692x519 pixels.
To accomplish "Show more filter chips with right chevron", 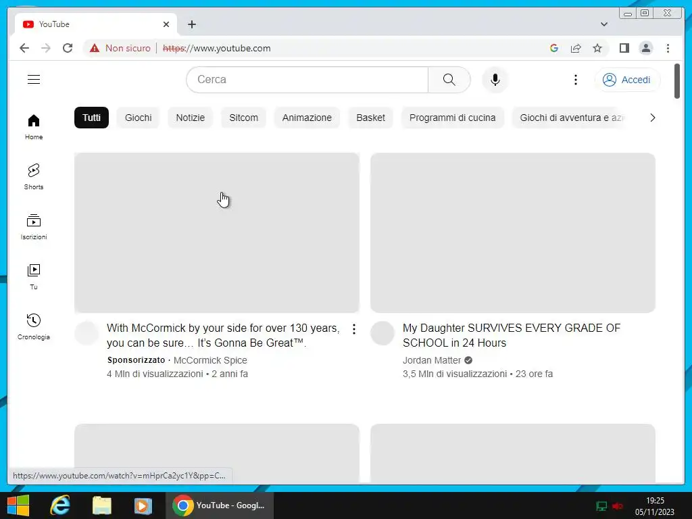I will point(652,118).
